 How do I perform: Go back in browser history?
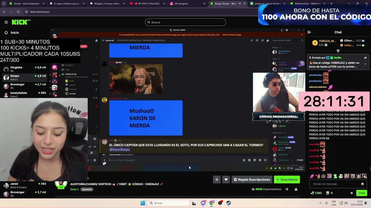click(x=4, y=12)
